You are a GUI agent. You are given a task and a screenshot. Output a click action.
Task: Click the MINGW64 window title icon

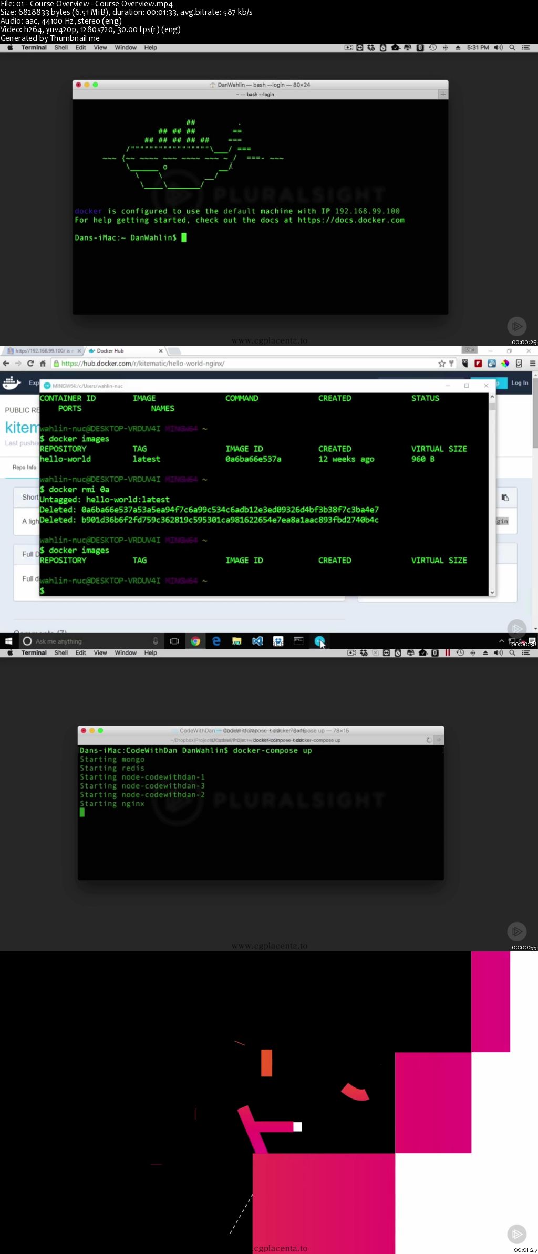click(47, 386)
